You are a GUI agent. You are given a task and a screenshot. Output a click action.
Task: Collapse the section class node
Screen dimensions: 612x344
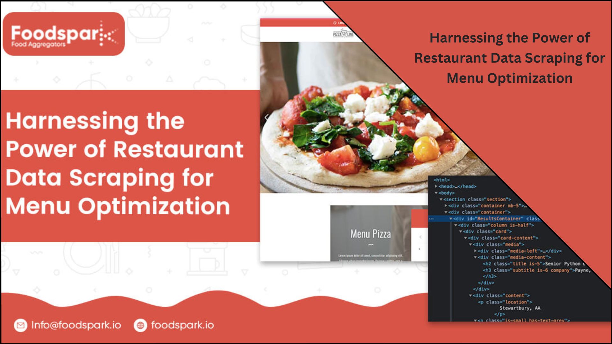click(441, 199)
